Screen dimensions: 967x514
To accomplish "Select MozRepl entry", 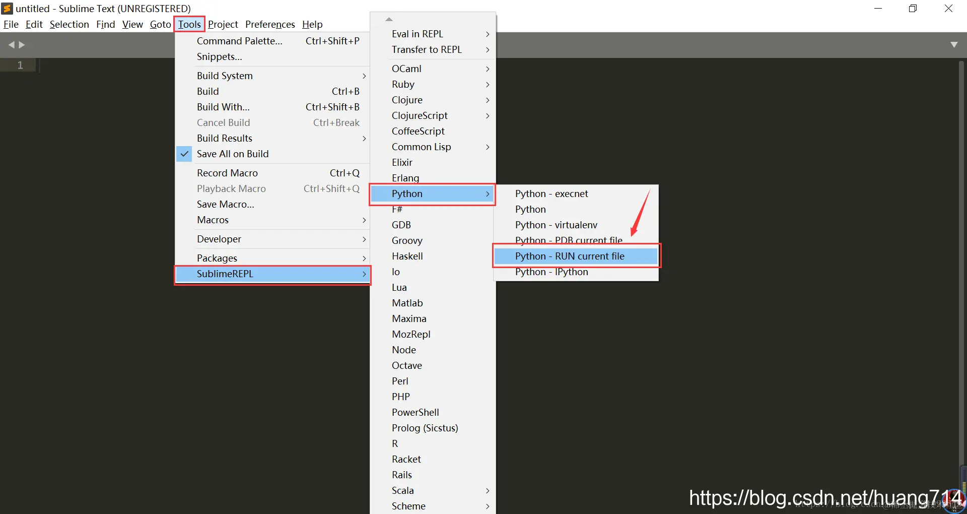I will tap(433, 334).
